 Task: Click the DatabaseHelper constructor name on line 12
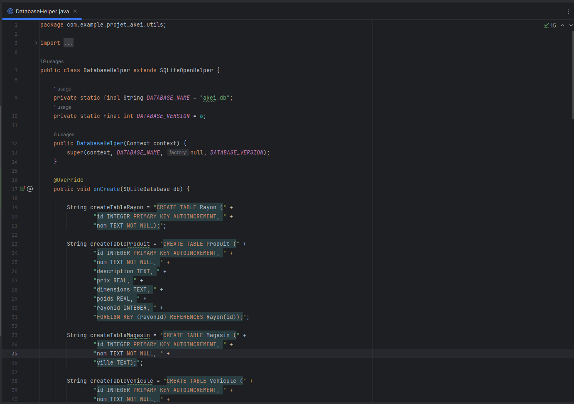100,144
